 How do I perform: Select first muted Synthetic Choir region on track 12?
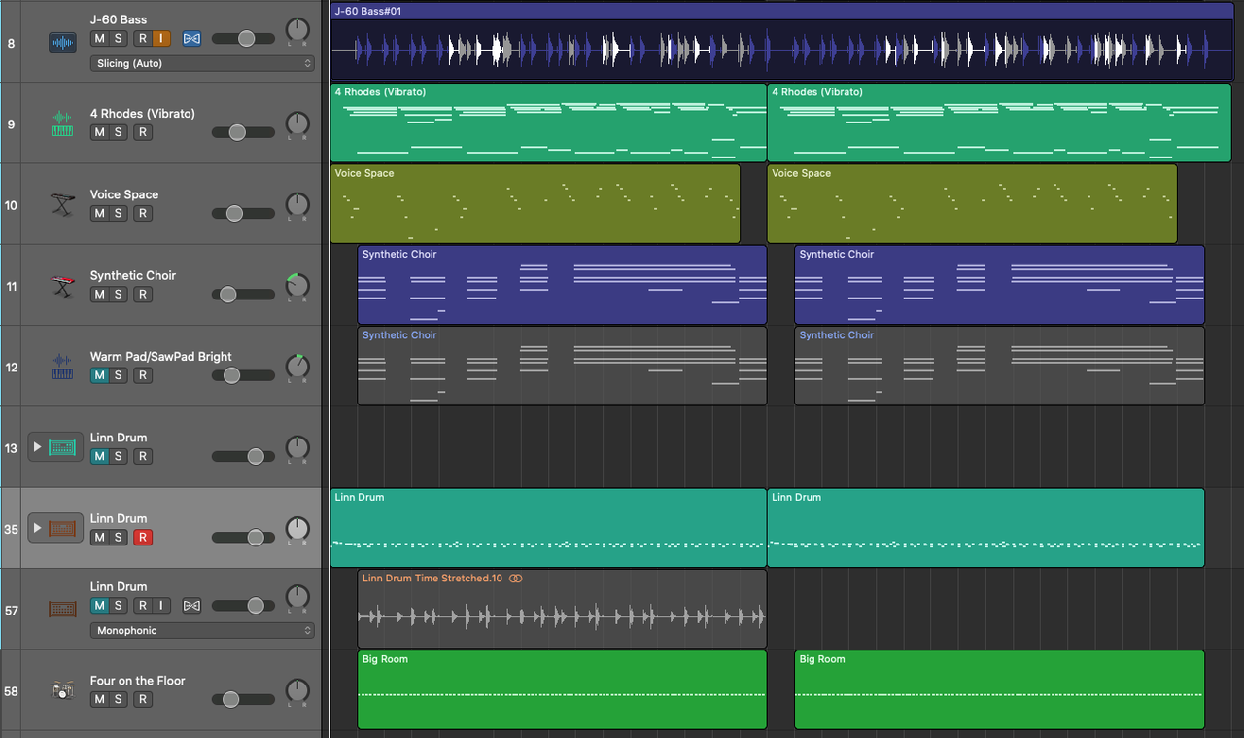[562, 366]
